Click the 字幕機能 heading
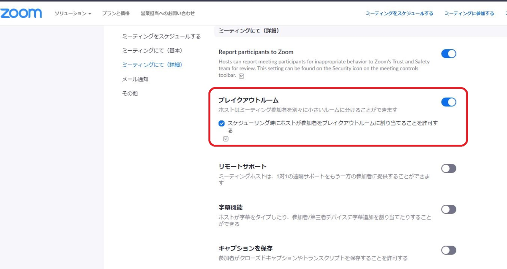507x269 pixels. [230, 207]
